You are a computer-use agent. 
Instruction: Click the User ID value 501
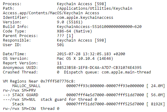[60, 45]
